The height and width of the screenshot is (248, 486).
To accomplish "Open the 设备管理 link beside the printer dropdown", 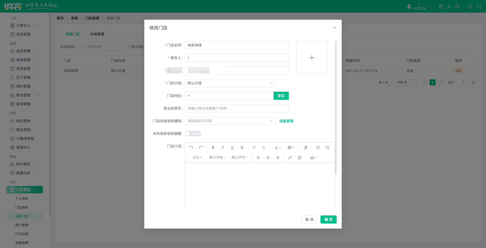I will (x=286, y=121).
